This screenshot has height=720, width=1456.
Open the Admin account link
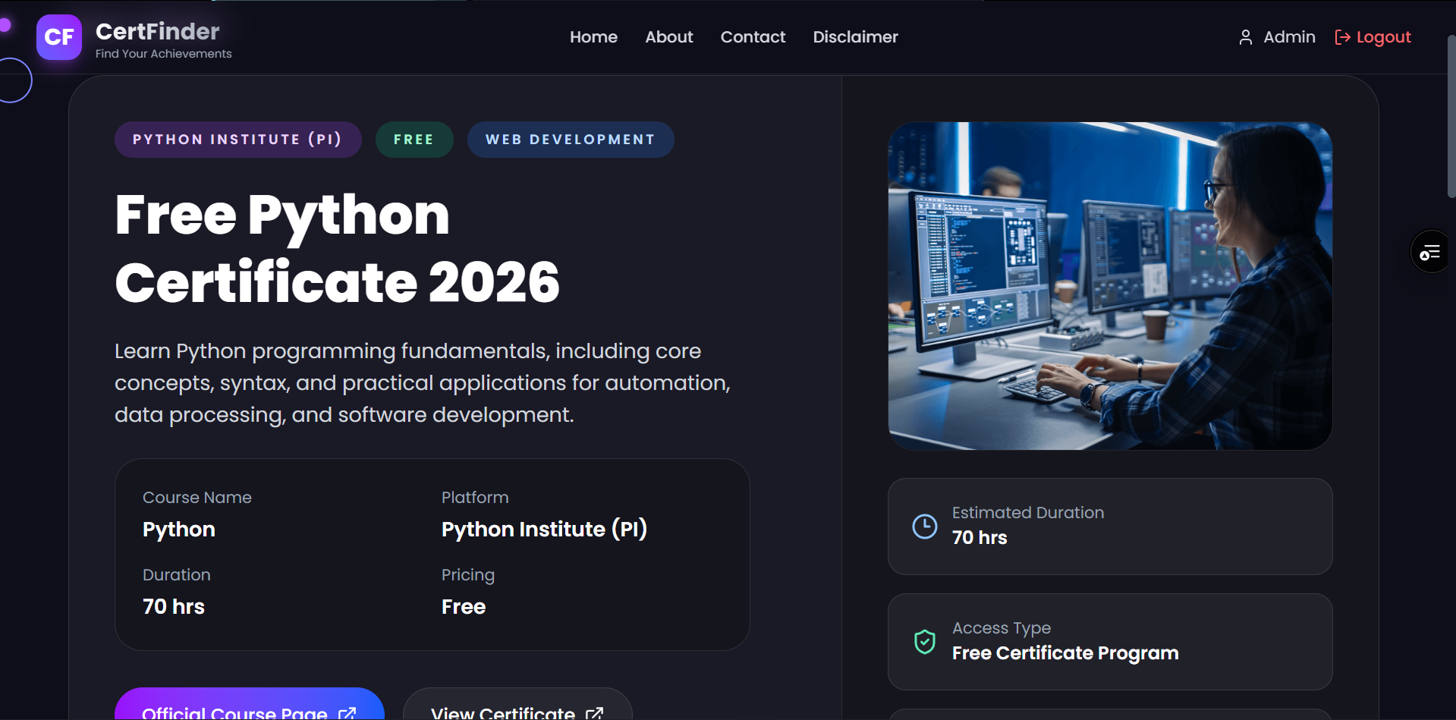click(x=1277, y=37)
